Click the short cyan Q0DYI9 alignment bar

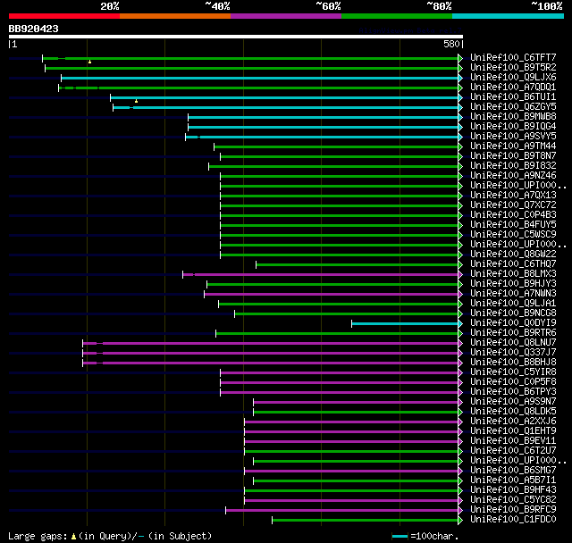[x=405, y=323]
